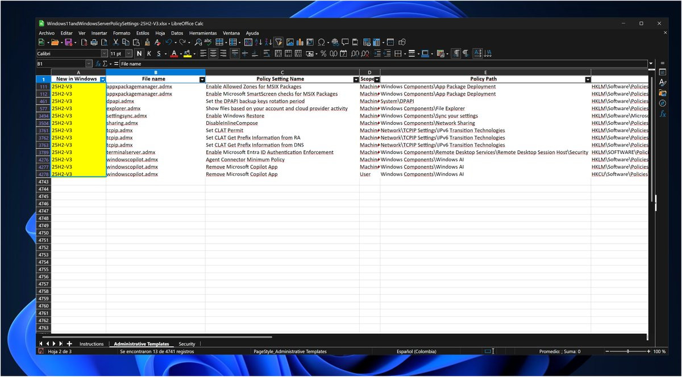Click the Open folder icon
682x377 pixels.
click(x=55, y=42)
